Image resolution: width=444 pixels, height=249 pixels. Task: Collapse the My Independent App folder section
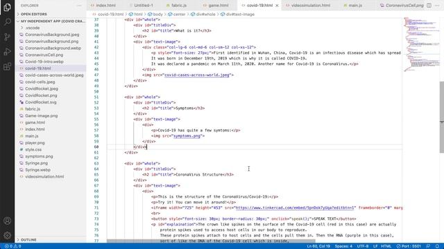click(51, 21)
